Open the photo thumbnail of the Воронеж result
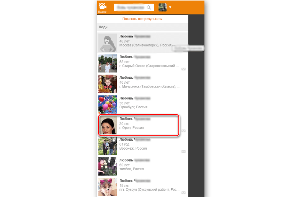This screenshot has width=299, height=197. tap(108, 146)
